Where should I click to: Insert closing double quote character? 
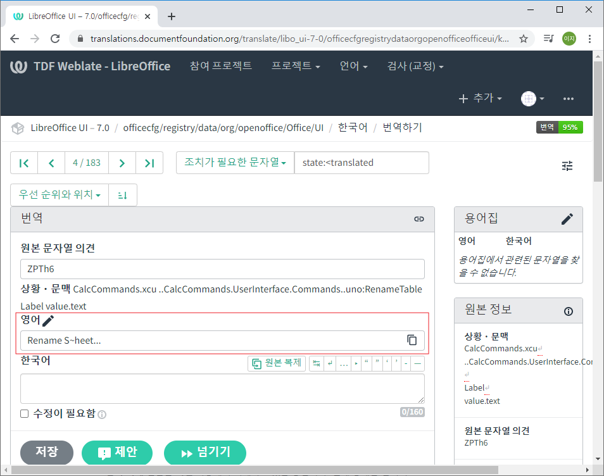[x=377, y=363]
